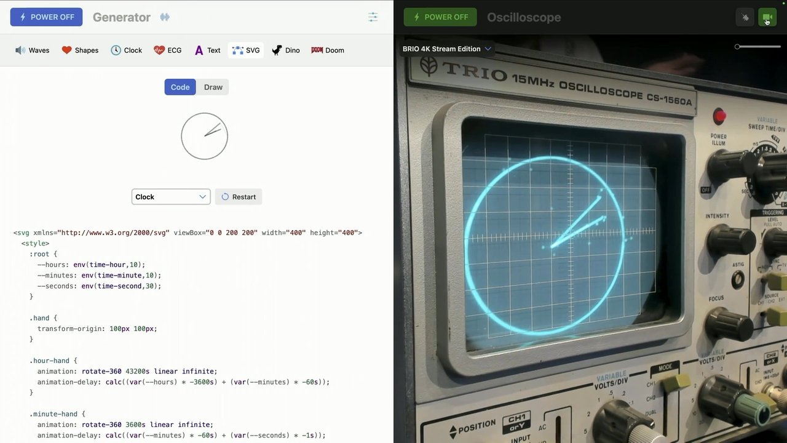This screenshot has width=787, height=443.
Task: Click the oscilloscope camera video feed
Action: click(590, 239)
